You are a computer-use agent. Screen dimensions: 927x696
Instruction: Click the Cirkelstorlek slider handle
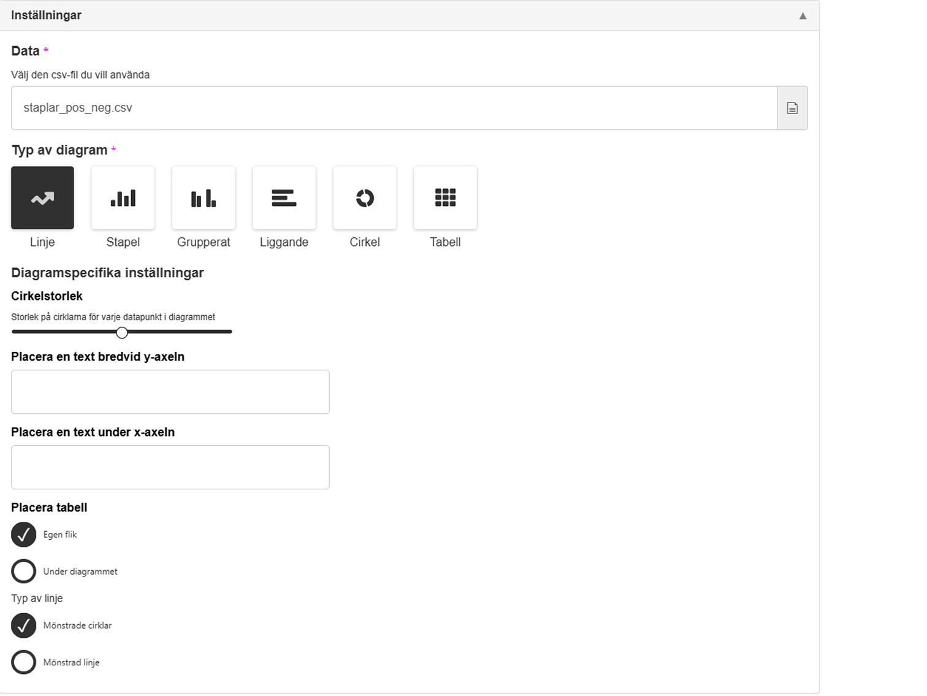click(x=122, y=332)
